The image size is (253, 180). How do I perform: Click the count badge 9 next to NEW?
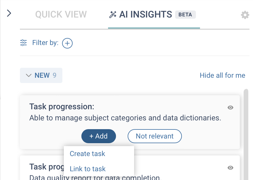54,75
